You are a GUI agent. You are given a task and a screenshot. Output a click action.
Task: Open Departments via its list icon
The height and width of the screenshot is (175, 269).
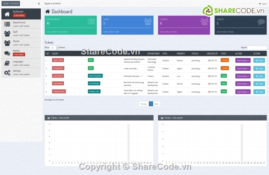point(7,23)
